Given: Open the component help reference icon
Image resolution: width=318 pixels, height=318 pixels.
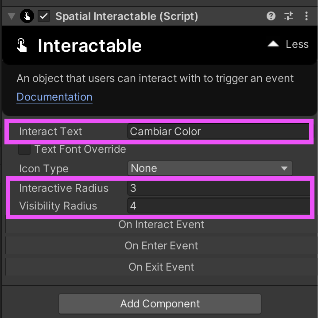Looking at the screenshot, I should click(271, 16).
